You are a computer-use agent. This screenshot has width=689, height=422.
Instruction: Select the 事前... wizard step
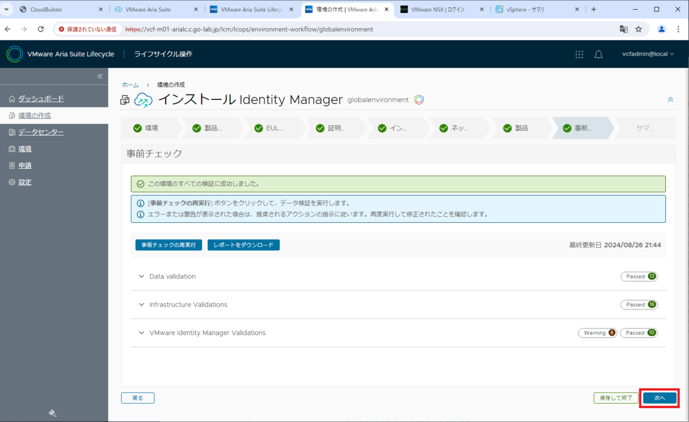pos(582,128)
